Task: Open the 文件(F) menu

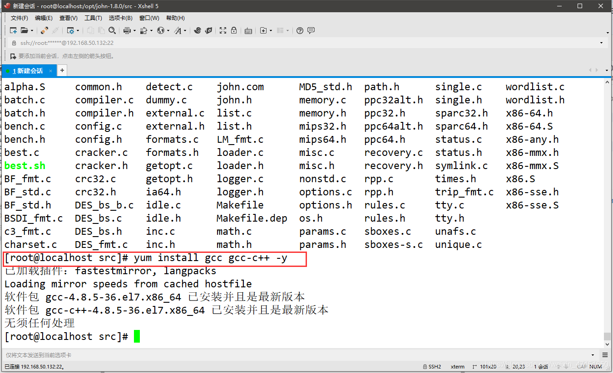Action: pos(20,18)
